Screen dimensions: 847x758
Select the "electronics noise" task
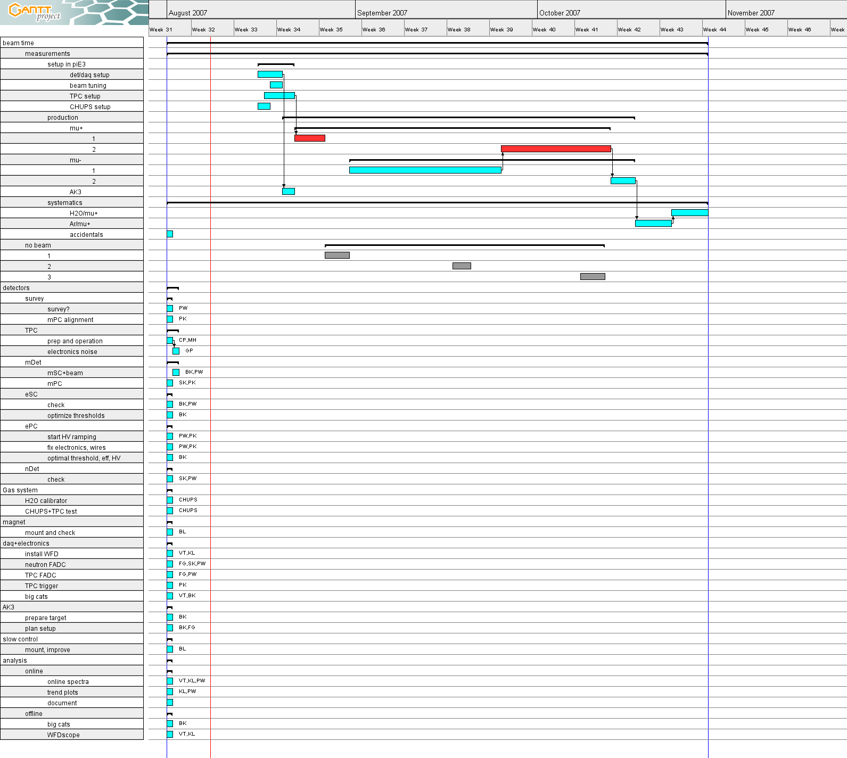pos(72,352)
